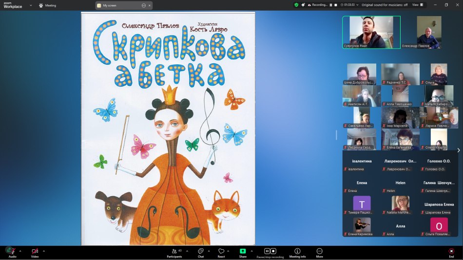Screen dimensions: 463x260
Task: Open the Participants panel
Action: click(174, 251)
